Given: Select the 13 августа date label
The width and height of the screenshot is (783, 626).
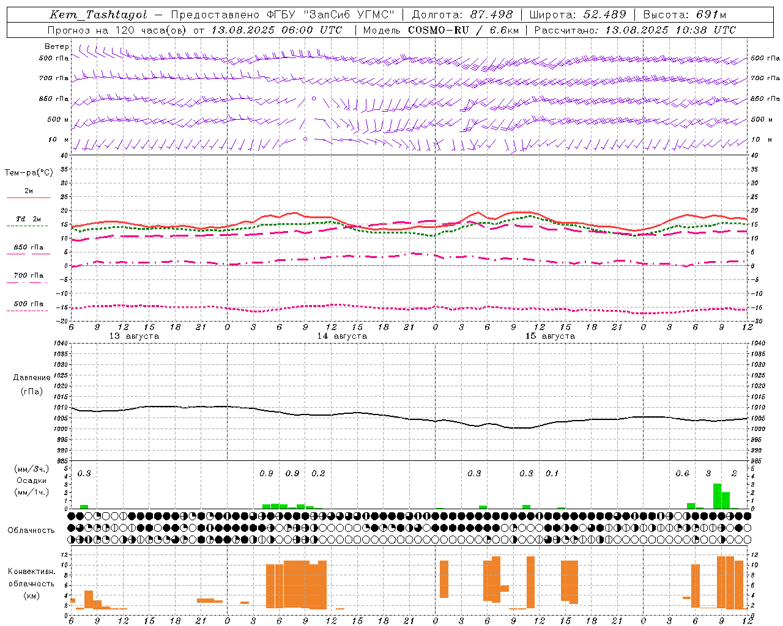Looking at the screenshot, I should [134, 336].
